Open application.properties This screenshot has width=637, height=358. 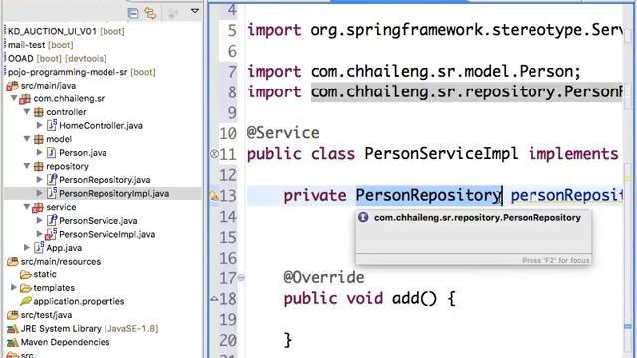pos(79,302)
